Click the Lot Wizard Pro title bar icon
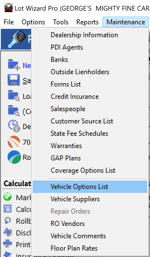Image resolution: width=150 pixels, height=257 pixels. pyautogui.click(x=9, y=8)
